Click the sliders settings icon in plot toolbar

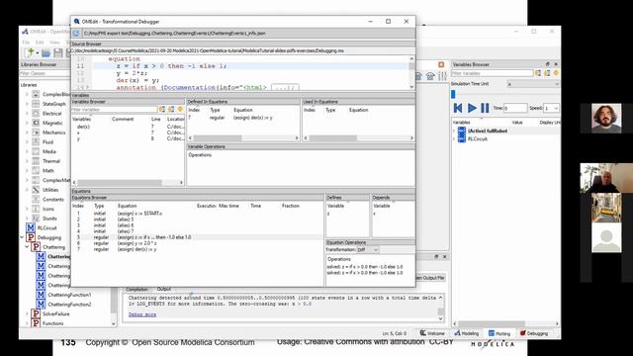(442, 76)
